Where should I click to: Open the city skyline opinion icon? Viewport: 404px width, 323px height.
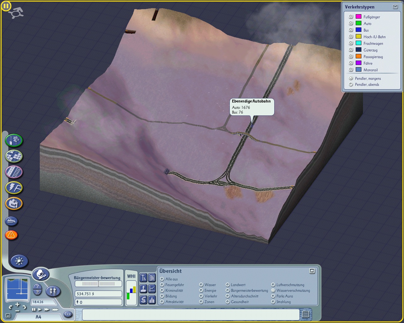click(x=152, y=300)
